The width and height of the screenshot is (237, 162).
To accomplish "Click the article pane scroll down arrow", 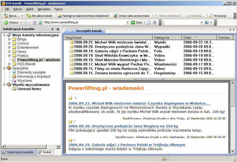I will pyautogui.click(x=233, y=151).
